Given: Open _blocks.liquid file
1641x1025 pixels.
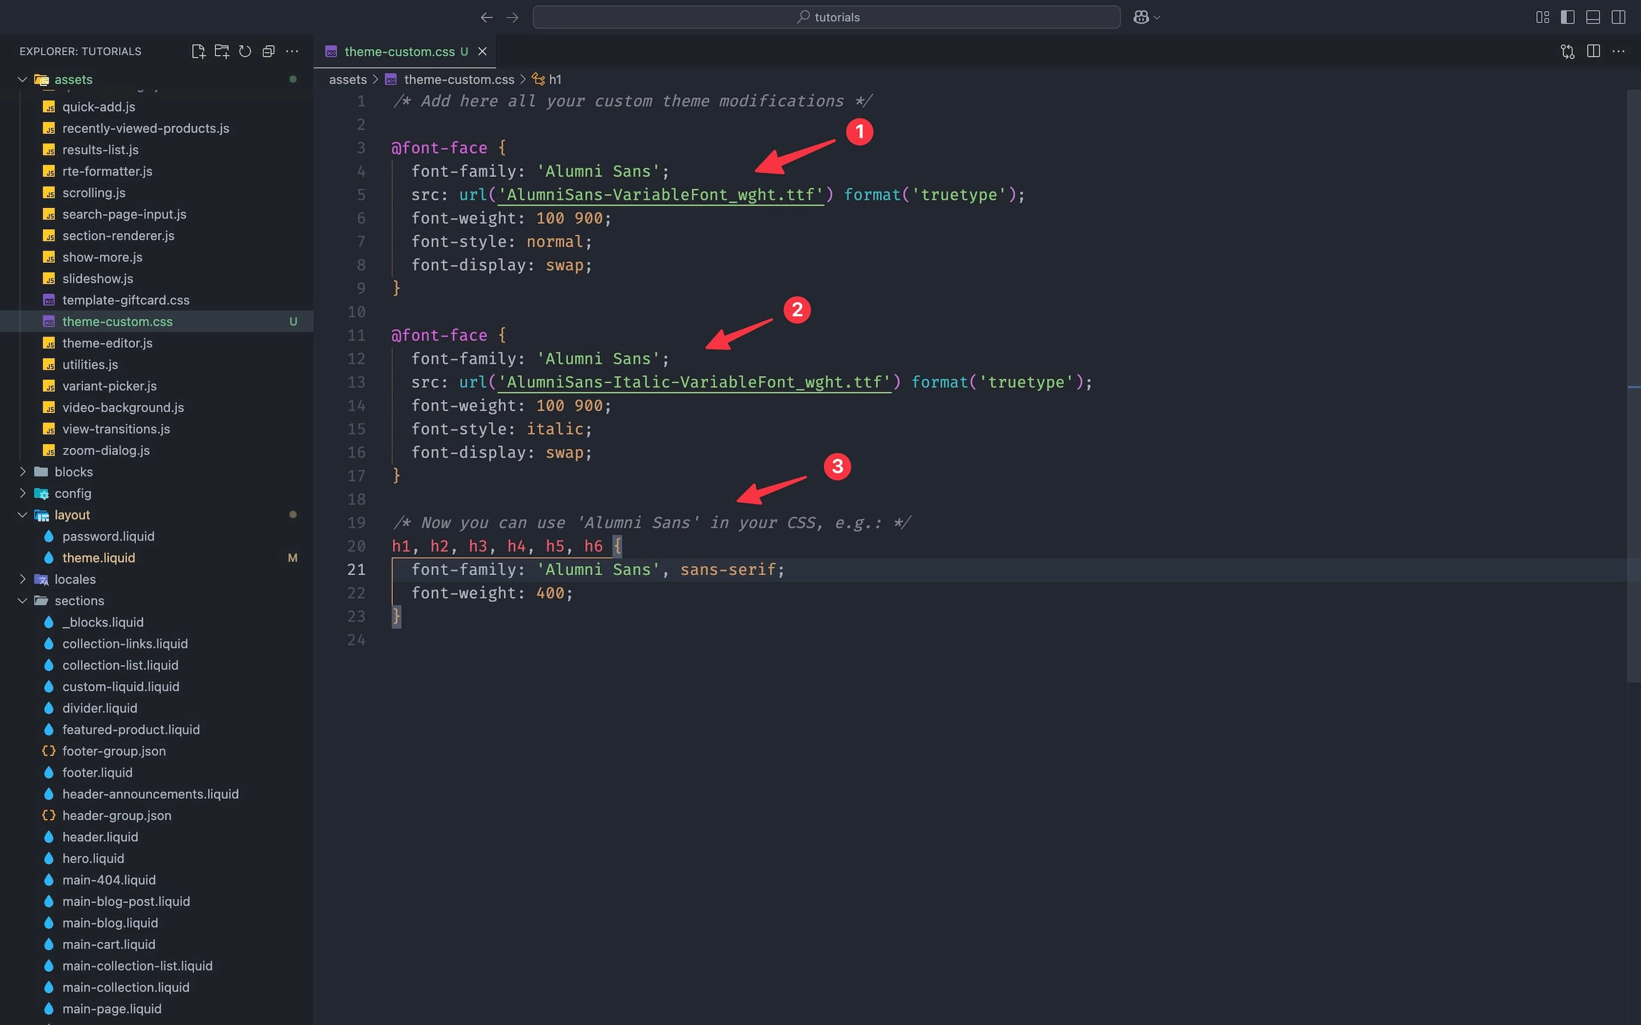Looking at the screenshot, I should tap(103, 622).
